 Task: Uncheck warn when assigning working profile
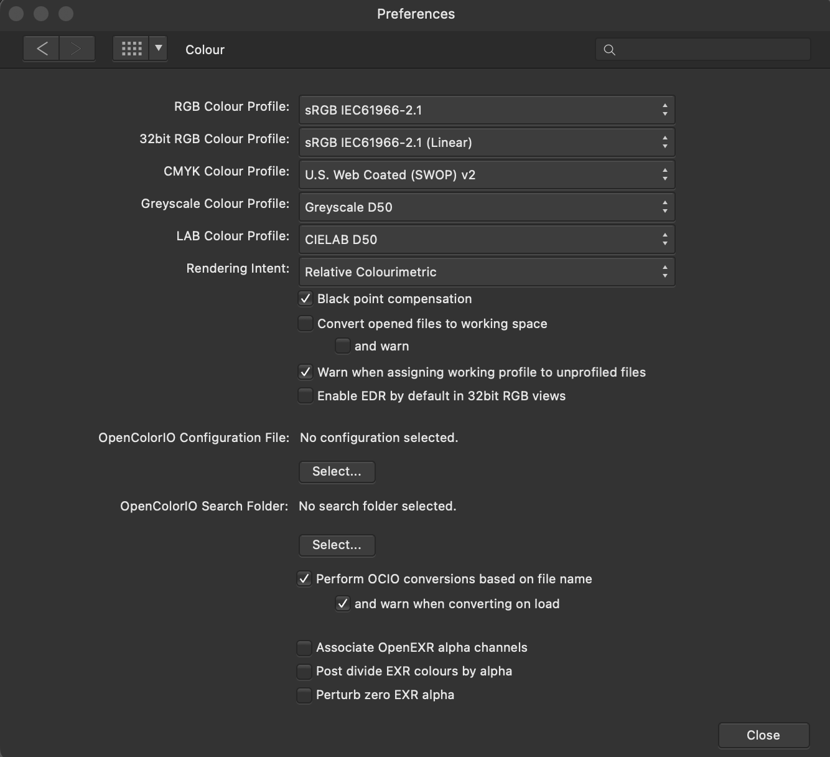coord(305,372)
